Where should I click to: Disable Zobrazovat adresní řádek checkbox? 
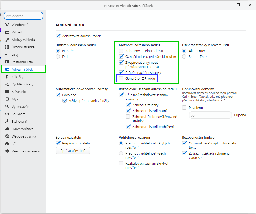[58, 36]
